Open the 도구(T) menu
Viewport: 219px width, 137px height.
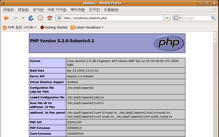(94, 10)
